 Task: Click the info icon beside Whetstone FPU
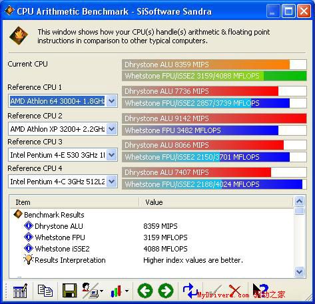[x=29, y=237]
